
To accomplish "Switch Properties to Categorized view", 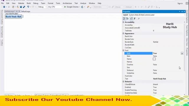I will tap(124, 19).
